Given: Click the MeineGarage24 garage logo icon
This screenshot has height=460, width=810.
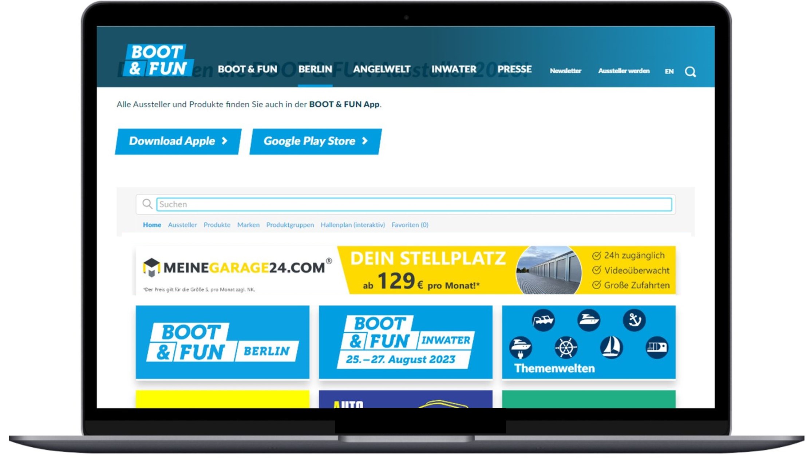Looking at the screenshot, I should coord(151,267).
